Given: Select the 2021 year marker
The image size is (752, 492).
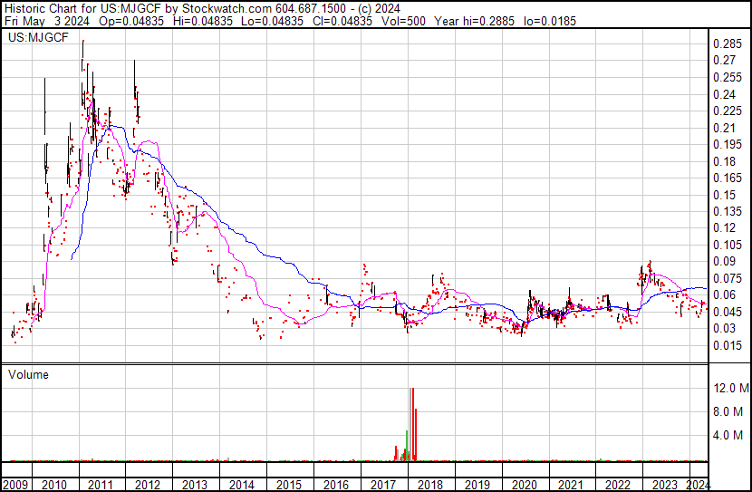Looking at the screenshot, I should pos(571,485).
